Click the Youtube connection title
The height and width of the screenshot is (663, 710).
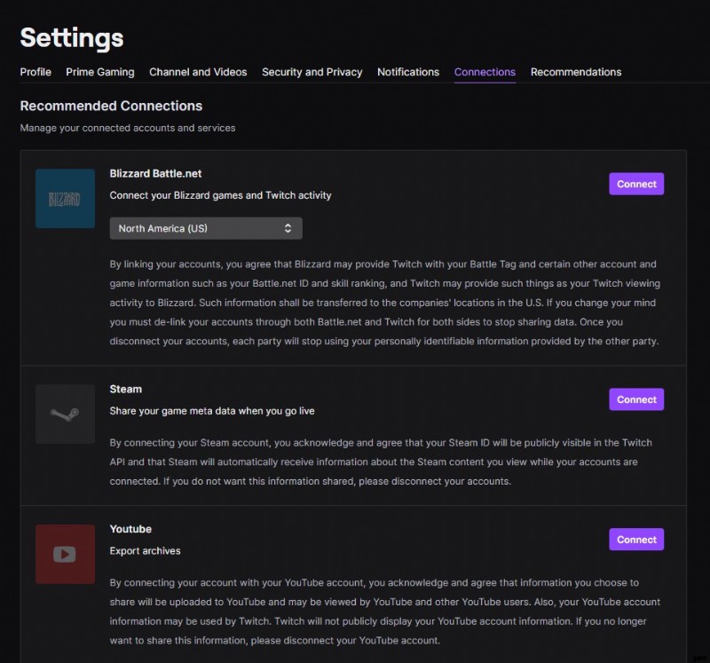(x=130, y=529)
